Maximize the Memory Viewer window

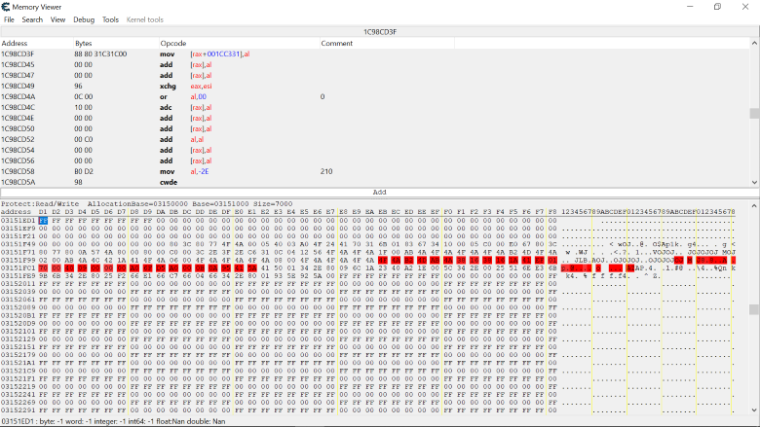[717, 7]
